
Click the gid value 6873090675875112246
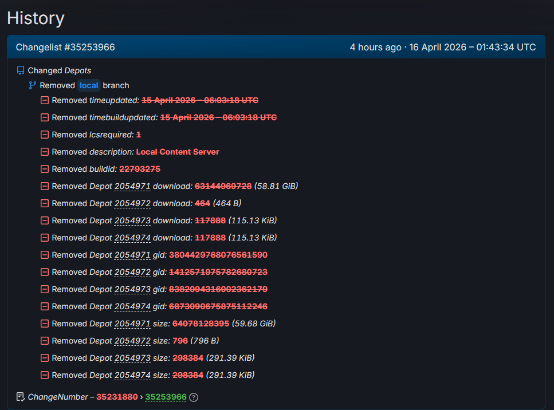coord(218,306)
